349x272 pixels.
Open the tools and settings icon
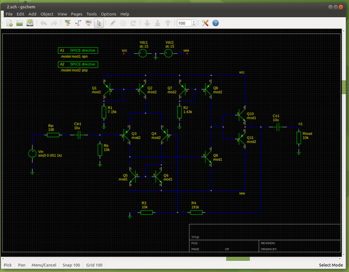[205, 23]
